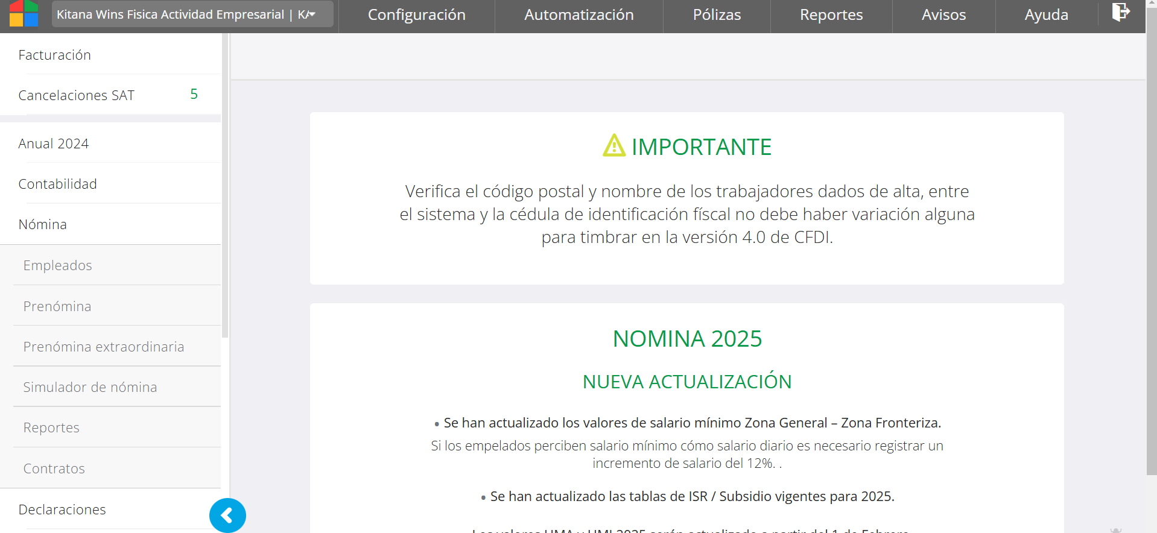
Task: Open the company selector dropdown
Action: point(192,14)
